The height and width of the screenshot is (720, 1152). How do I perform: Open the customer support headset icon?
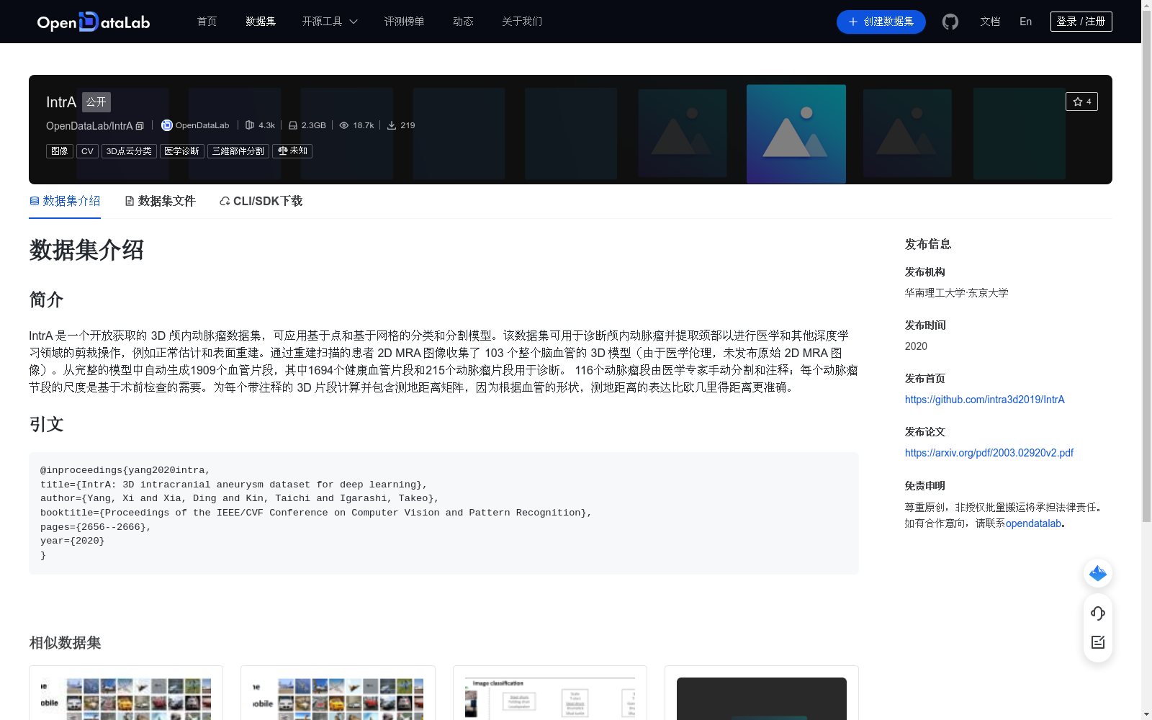pyautogui.click(x=1098, y=613)
